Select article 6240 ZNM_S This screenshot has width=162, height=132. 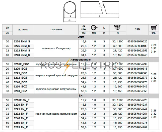pyautogui.click(x=22, y=55)
